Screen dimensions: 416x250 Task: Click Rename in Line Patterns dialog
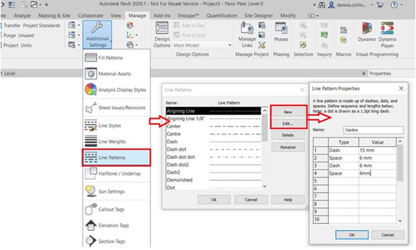(288, 147)
